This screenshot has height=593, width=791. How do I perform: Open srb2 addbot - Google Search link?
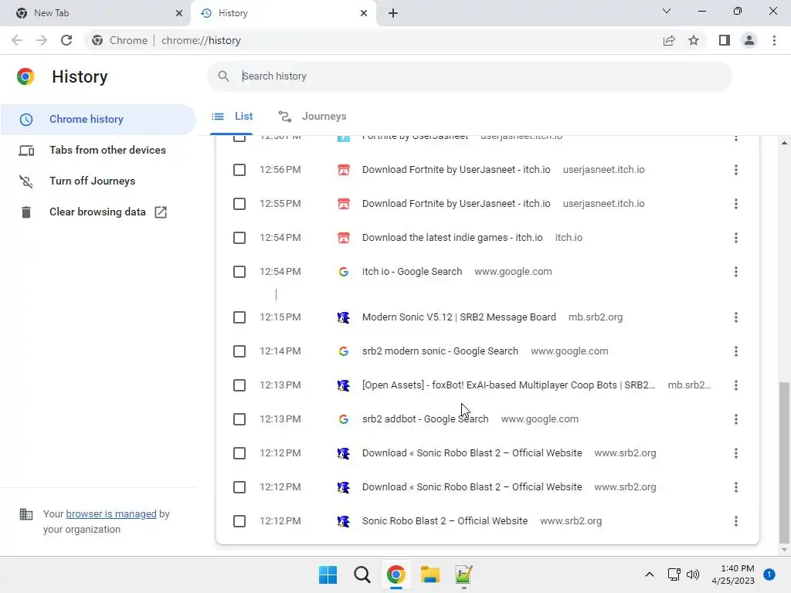point(425,419)
